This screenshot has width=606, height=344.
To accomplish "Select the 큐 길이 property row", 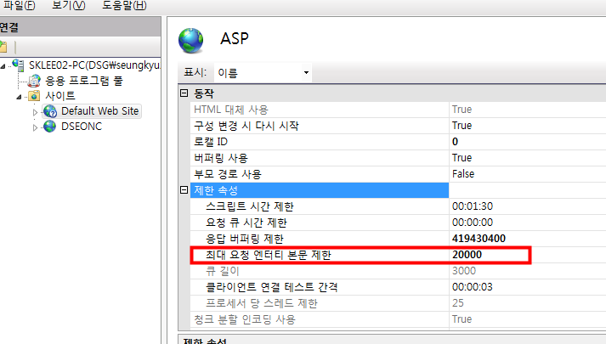I will [320, 271].
